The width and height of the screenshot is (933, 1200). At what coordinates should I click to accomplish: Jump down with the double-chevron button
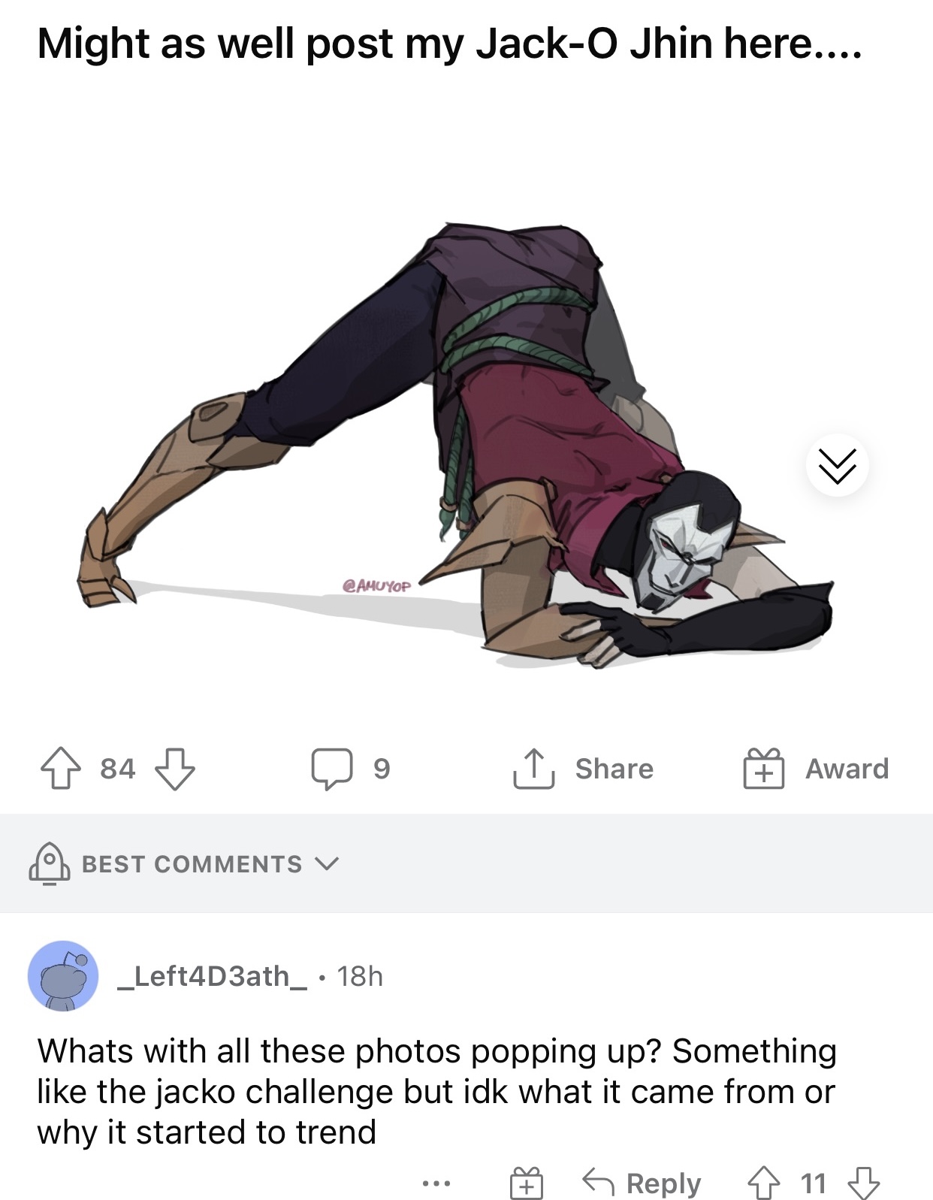point(837,466)
